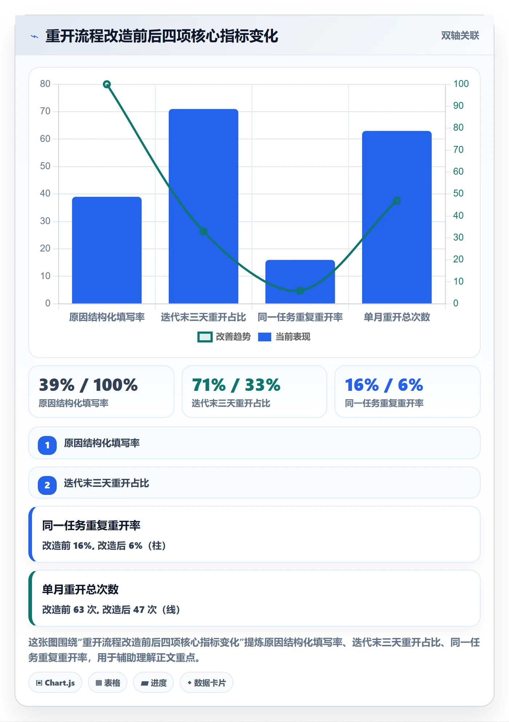Click right axis value 100

click(461, 84)
